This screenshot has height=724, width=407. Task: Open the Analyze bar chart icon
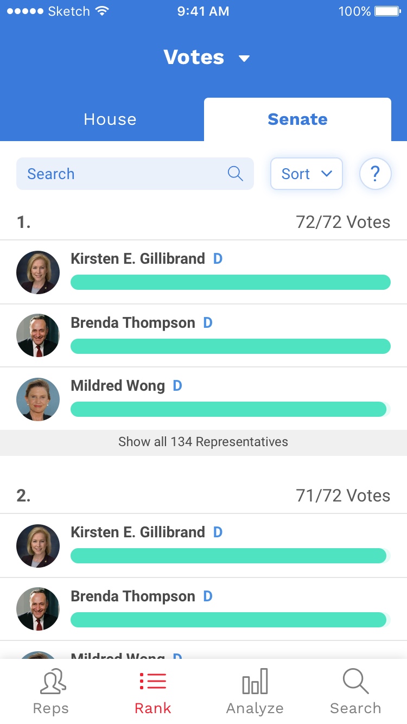tap(255, 682)
